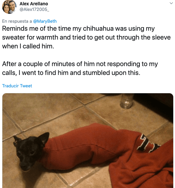Open the @Alex172005_ handle
Viewport: 175px width, 188px height.
coord(34,9)
